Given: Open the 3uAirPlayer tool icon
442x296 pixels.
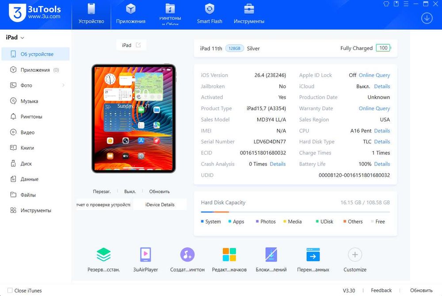Looking at the screenshot, I should point(145,254).
